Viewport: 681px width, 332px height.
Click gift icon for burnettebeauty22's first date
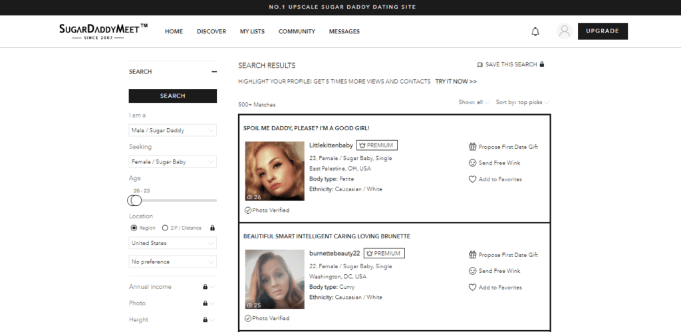[x=473, y=255]
